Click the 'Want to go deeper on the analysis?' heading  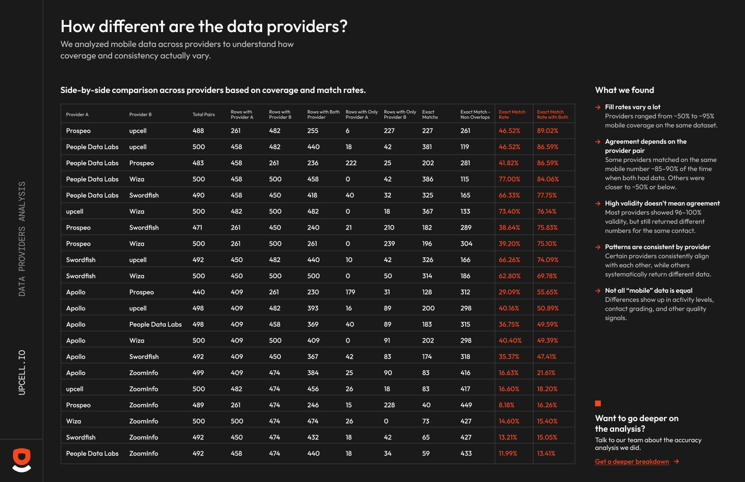[x=637, y=424]
